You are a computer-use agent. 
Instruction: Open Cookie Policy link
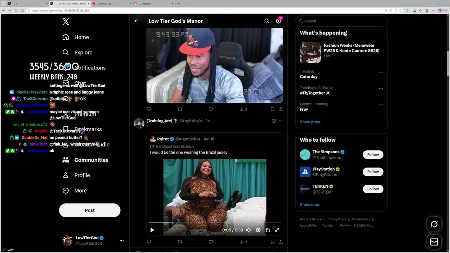[x=361, y=219]
